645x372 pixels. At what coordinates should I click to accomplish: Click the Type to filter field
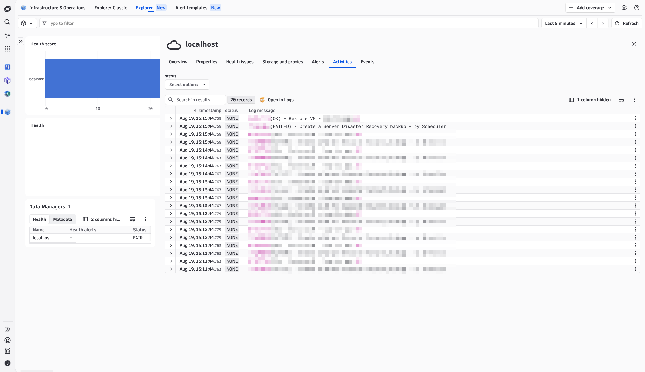[289, 23]
